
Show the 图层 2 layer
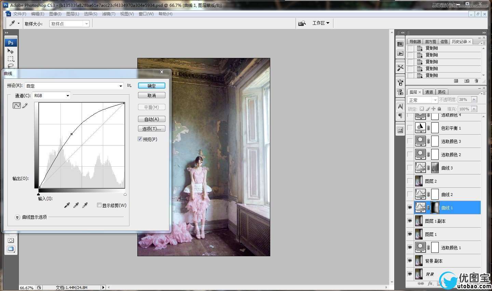click(410, 181)
